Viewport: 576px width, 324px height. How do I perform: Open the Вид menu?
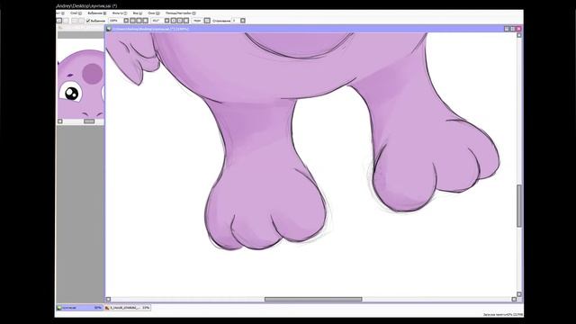[x=138, y=13]
